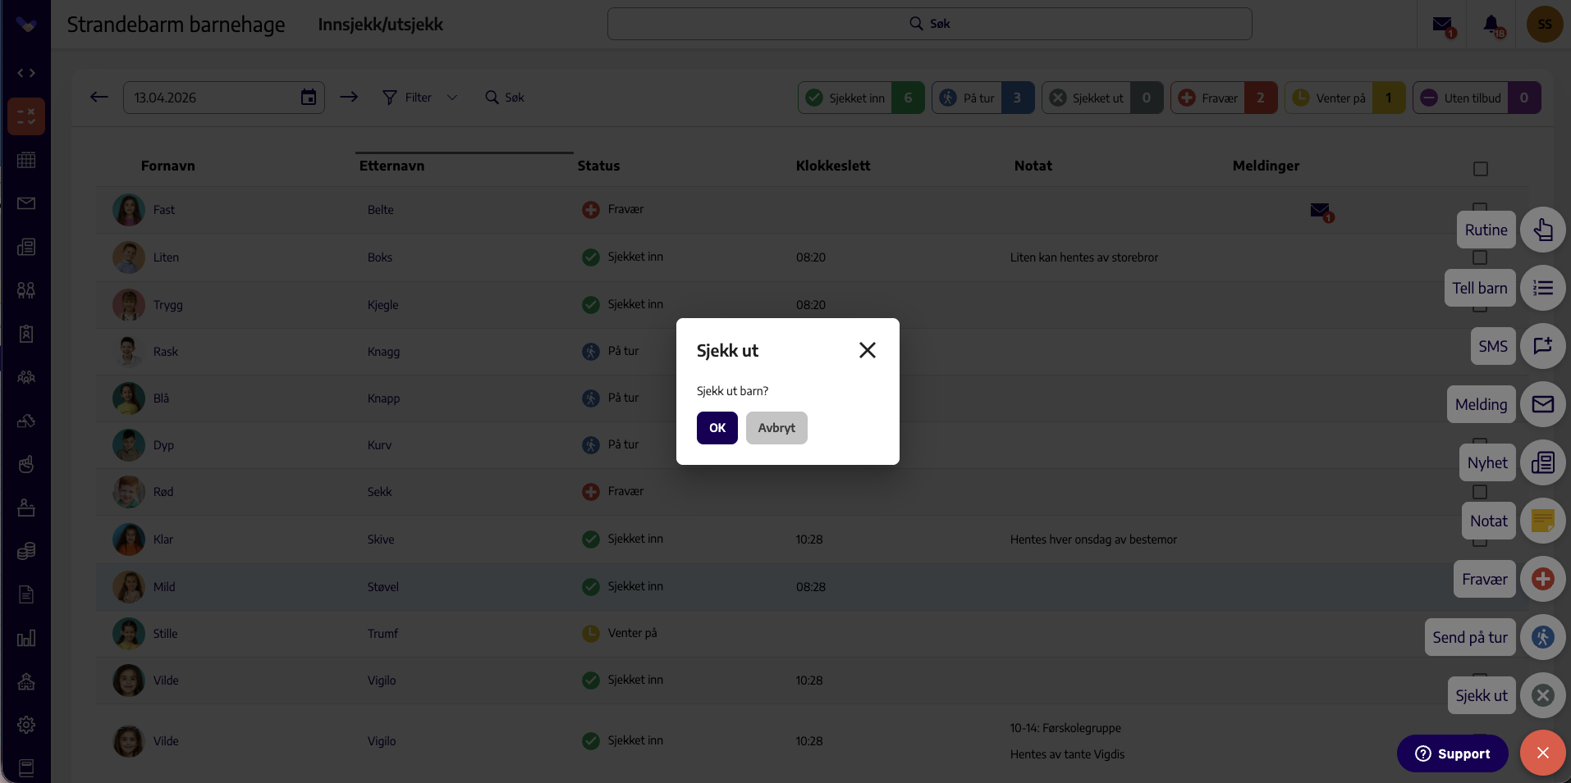
Task: Open the two-children icon in the sidebar
Action: 26,290
